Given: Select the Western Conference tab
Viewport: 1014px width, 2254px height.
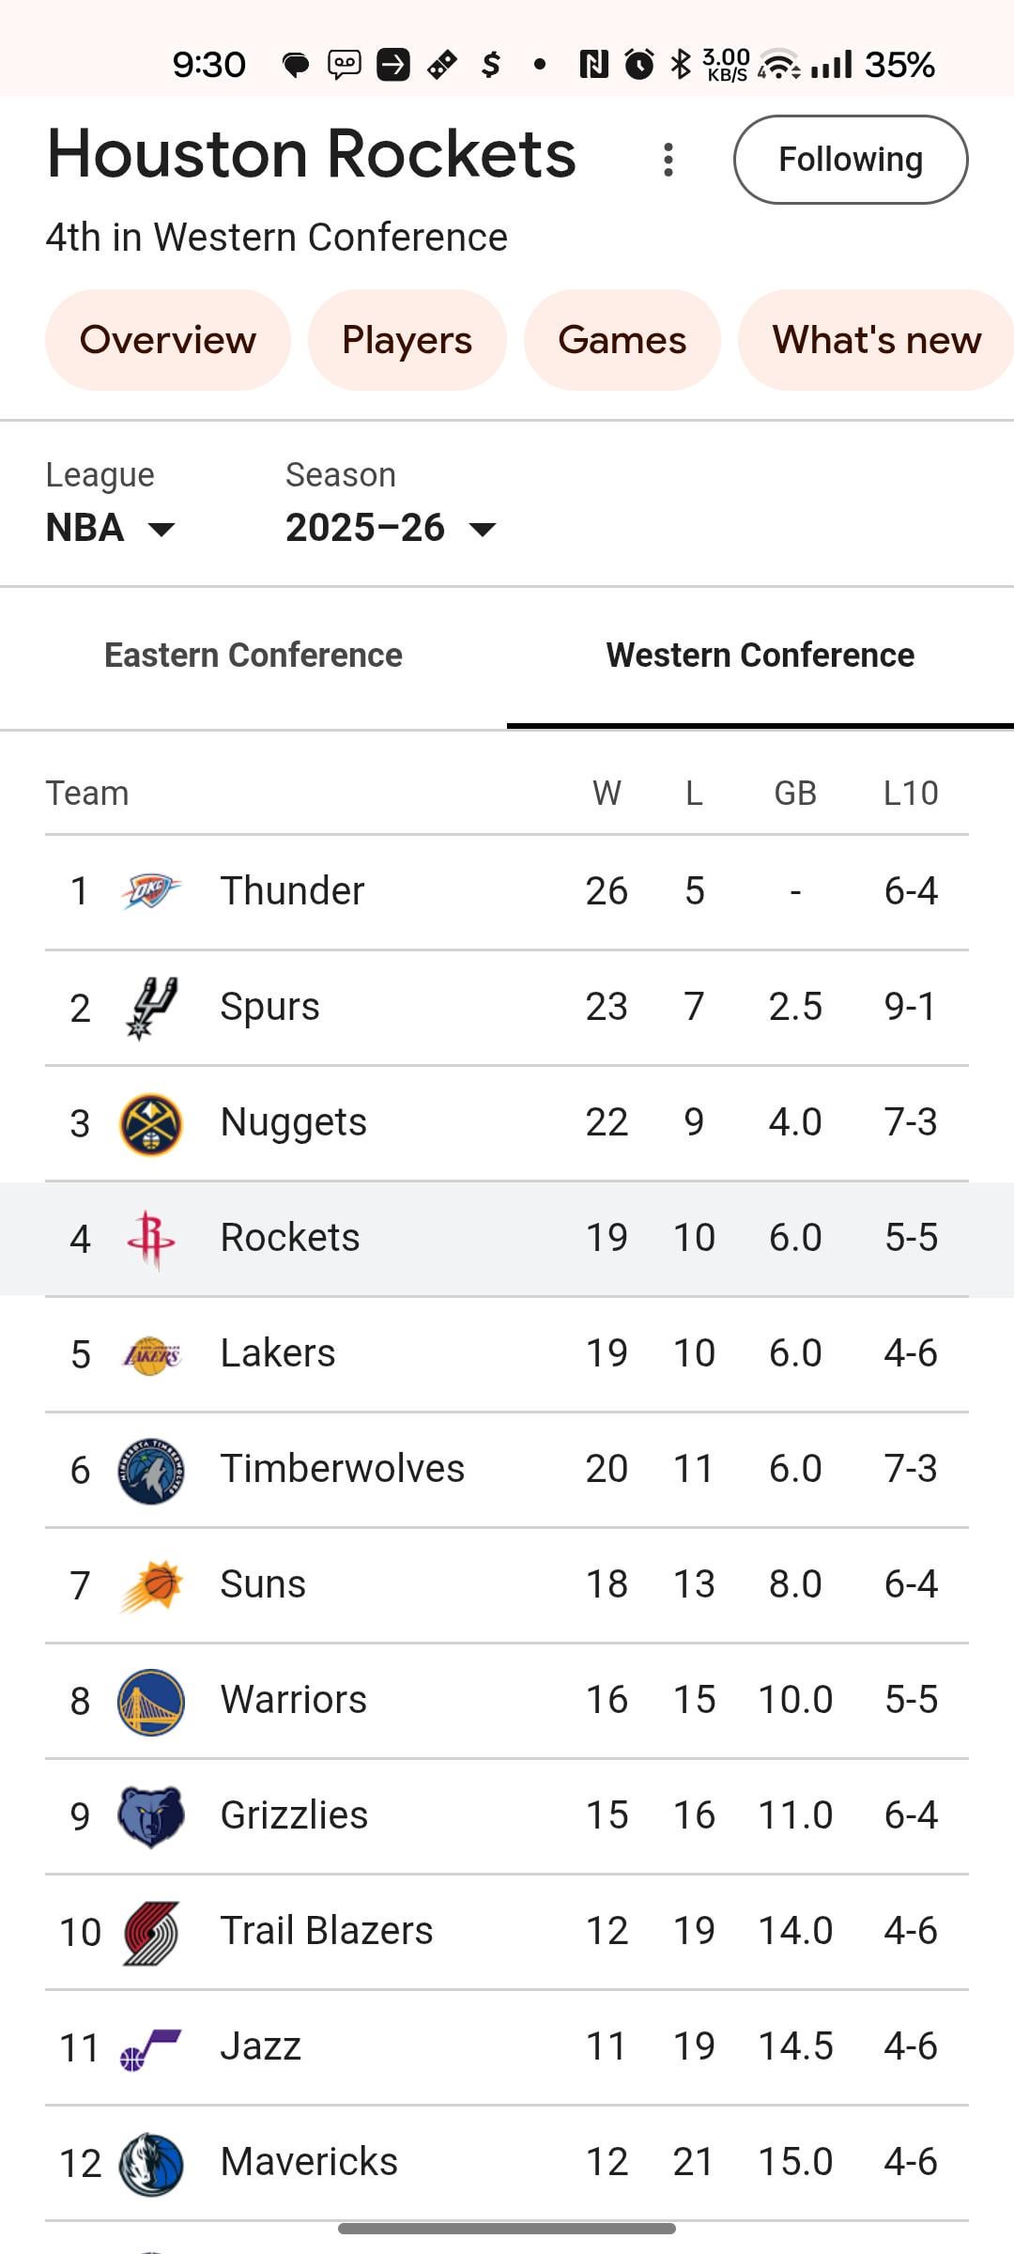Looking at the screenshot, I should pyautogui.click(x=760, y=656).
